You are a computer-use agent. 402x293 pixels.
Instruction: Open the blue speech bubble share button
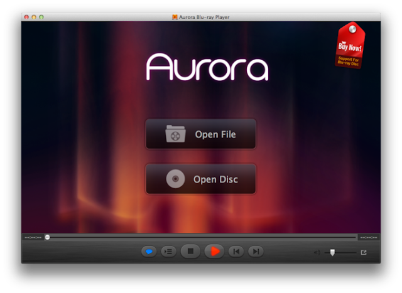click(149, 252)
